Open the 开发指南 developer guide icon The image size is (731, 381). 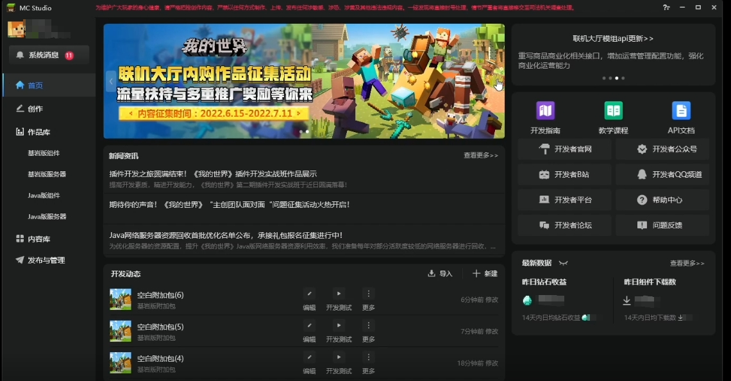[x=545, y=111]
